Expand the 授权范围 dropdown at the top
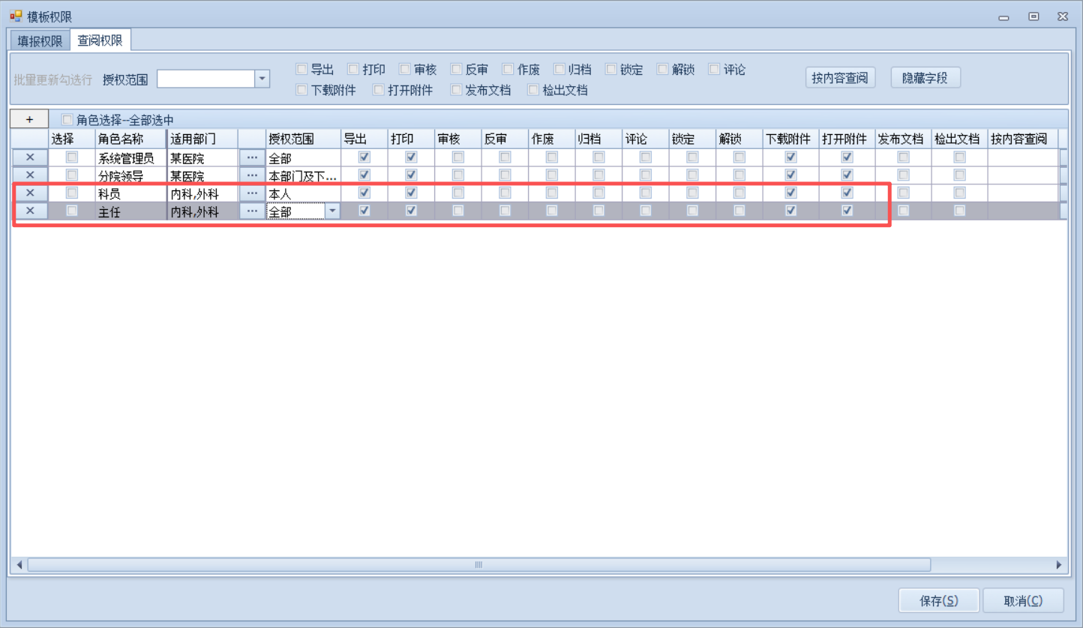Image resolution: width=1083 pixels, height=628 pixels. pyautogui.click(x=262, y=79)
